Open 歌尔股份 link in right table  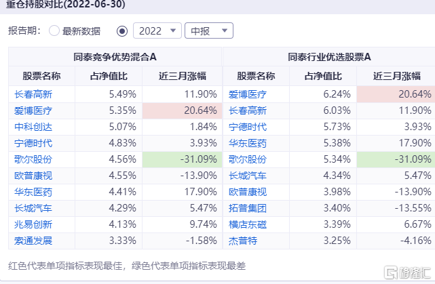pos(248,159)
